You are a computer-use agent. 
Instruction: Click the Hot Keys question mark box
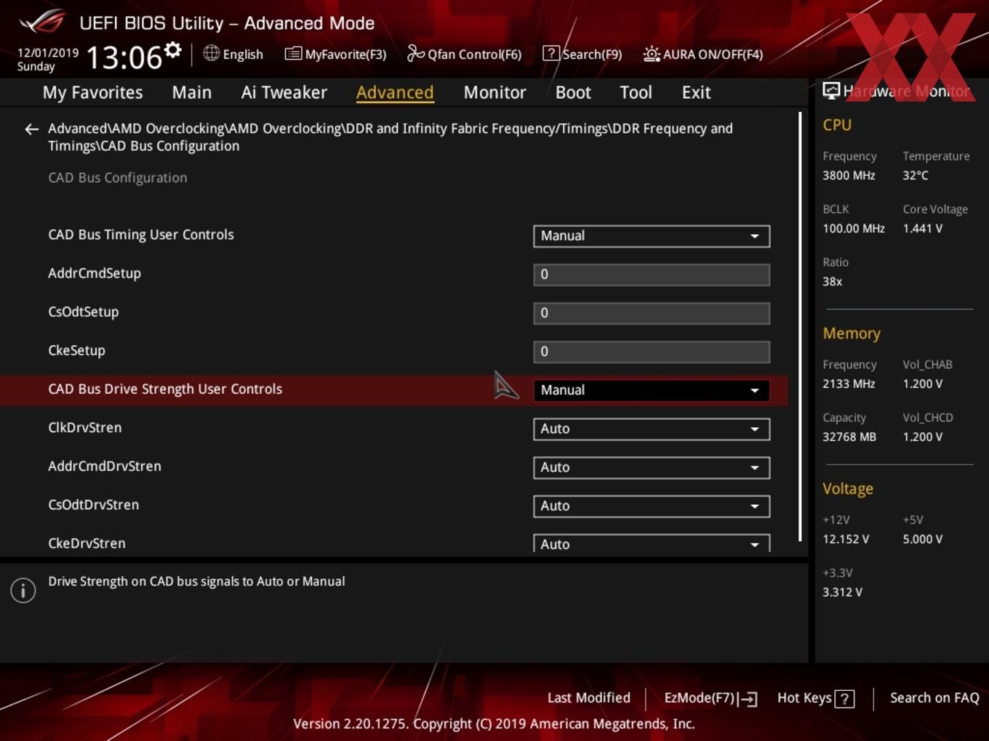[844, 699]
